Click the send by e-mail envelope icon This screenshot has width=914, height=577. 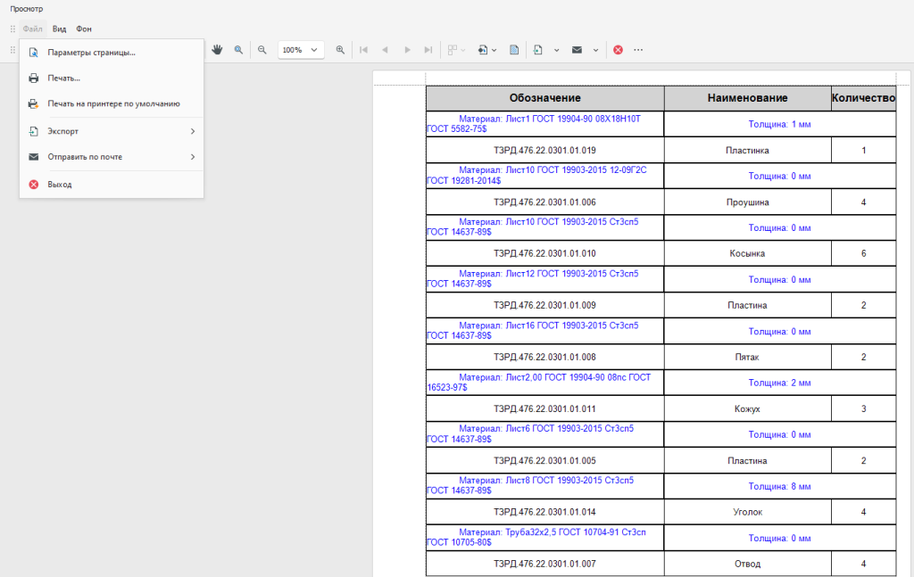(577, 50)
